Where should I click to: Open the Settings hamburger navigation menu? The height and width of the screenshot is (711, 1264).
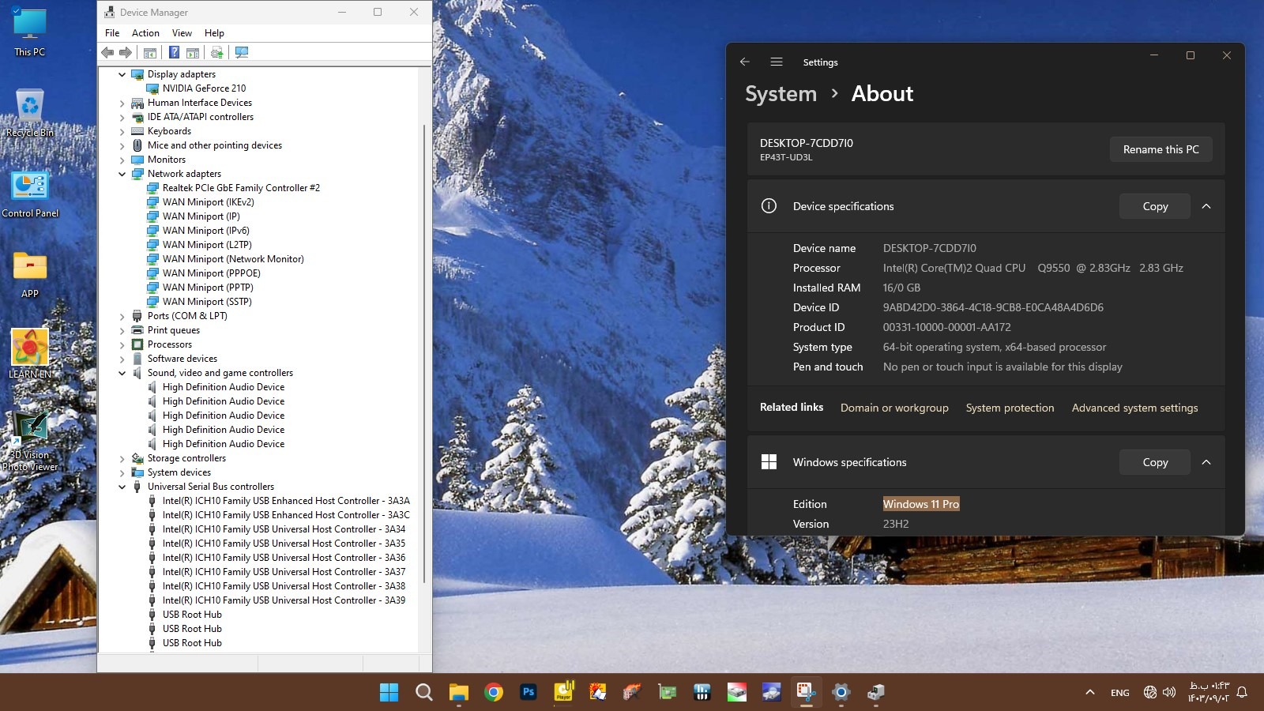tap(777, 62)
